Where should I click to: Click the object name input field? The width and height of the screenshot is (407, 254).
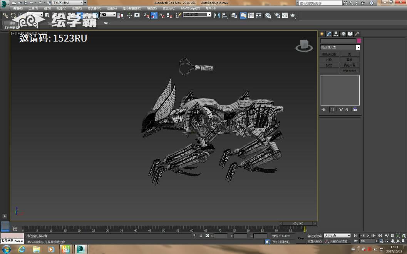[338, 40]
